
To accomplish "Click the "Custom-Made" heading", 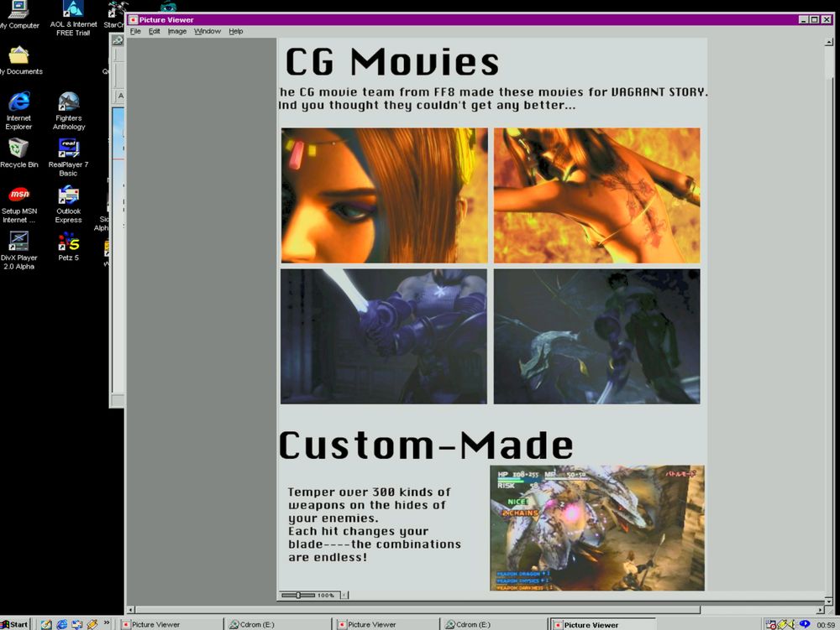I will [426, 445].
